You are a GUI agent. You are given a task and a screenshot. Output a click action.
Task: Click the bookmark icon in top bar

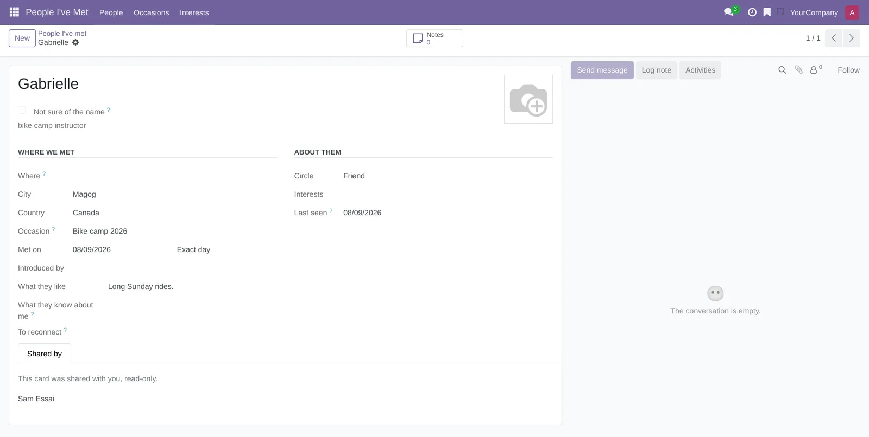point(767,12)
